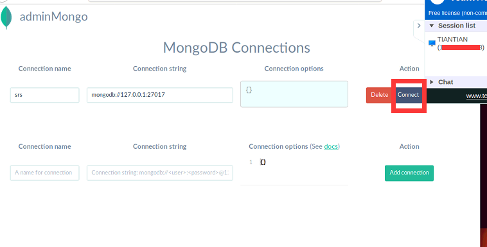Open the connection options docs link

[x=331, y=146]
